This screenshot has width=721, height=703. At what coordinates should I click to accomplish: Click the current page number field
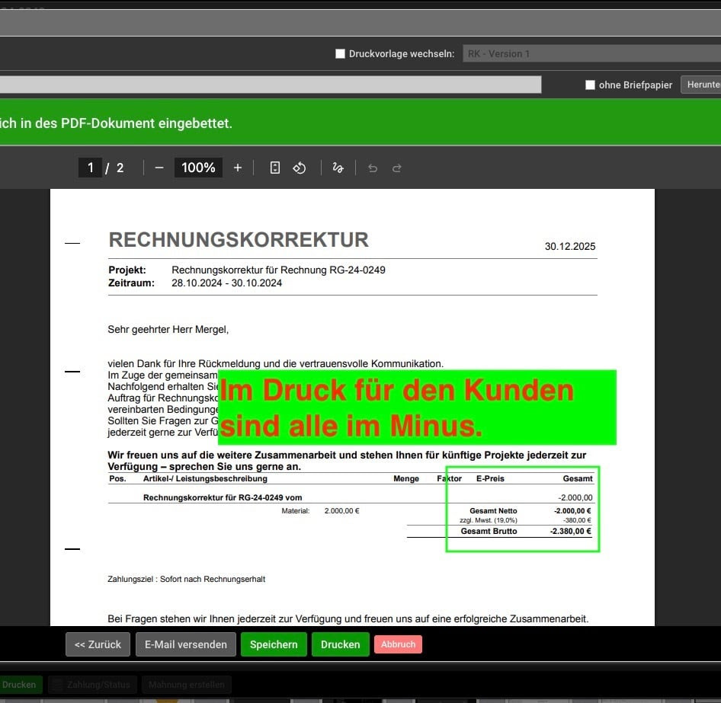(90, 168)
